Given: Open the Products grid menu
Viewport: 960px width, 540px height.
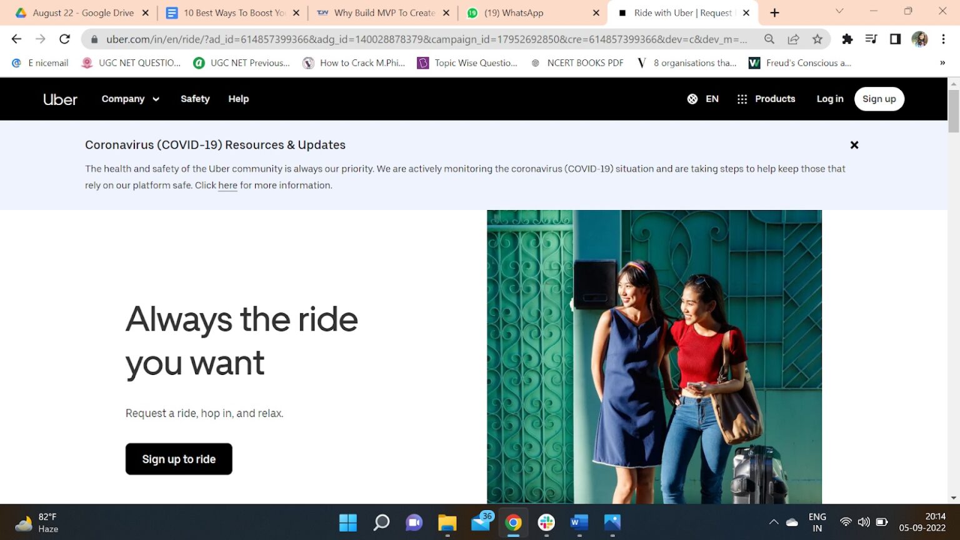Looking at the screenshot, I should [766, 99].
